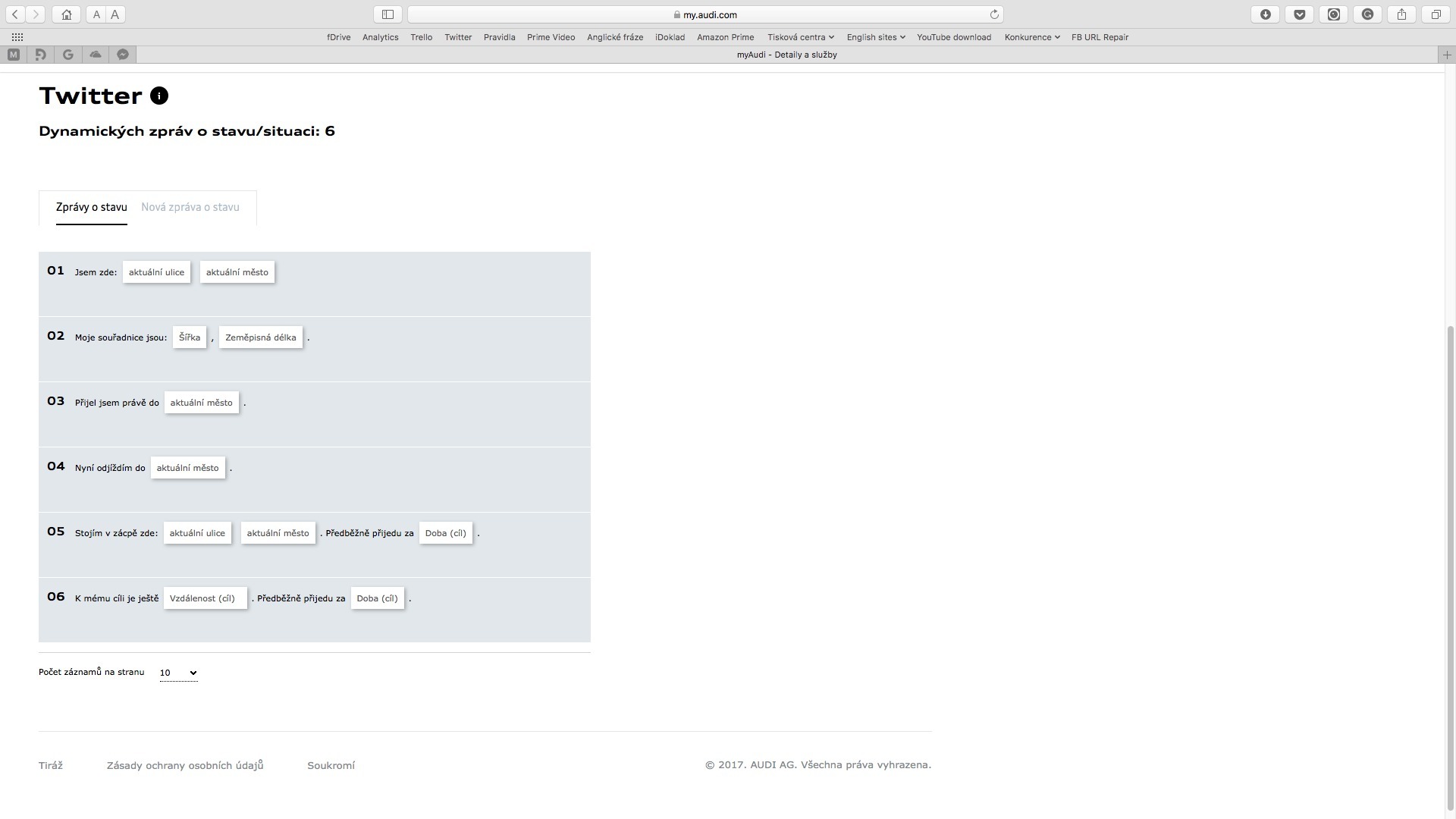This screenshot has height=819, width=1456.
Task: Save page with Pocket extension
Action: tap(1299, 14)
